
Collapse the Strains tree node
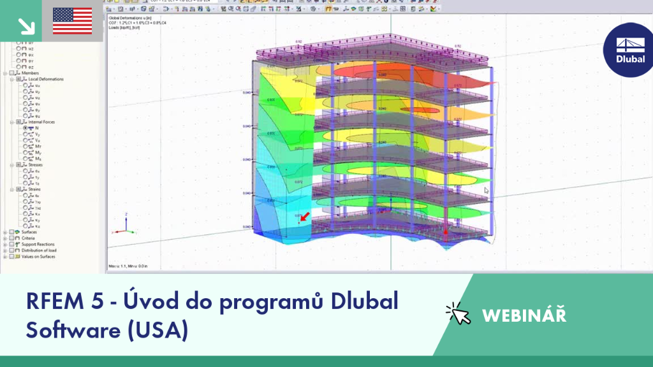pos(12,189)
